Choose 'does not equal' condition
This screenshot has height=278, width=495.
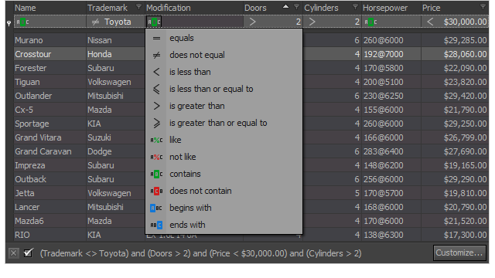(x=224, y=55)
